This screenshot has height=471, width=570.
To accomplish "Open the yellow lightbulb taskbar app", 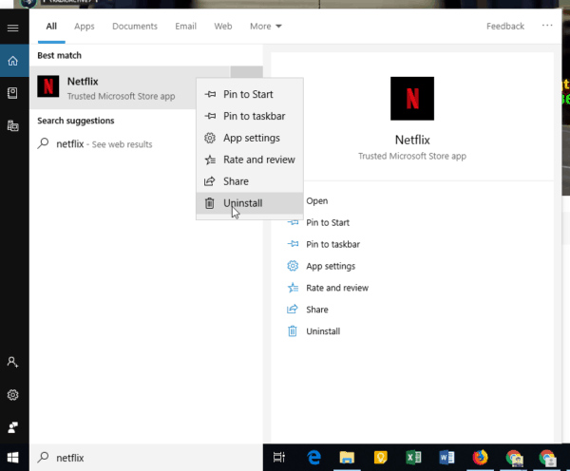I will click(380, 458).
